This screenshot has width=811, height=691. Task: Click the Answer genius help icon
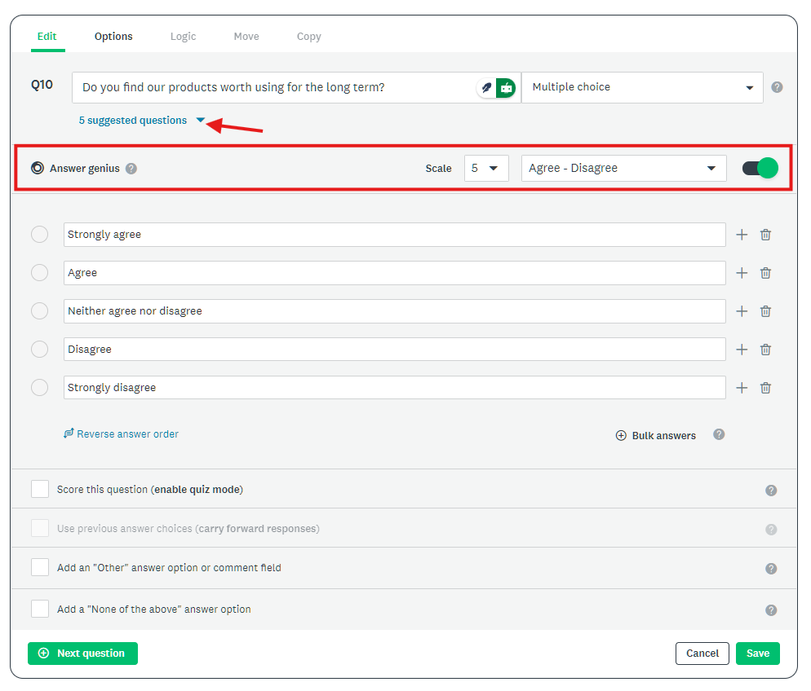click(x=131, y=169)
